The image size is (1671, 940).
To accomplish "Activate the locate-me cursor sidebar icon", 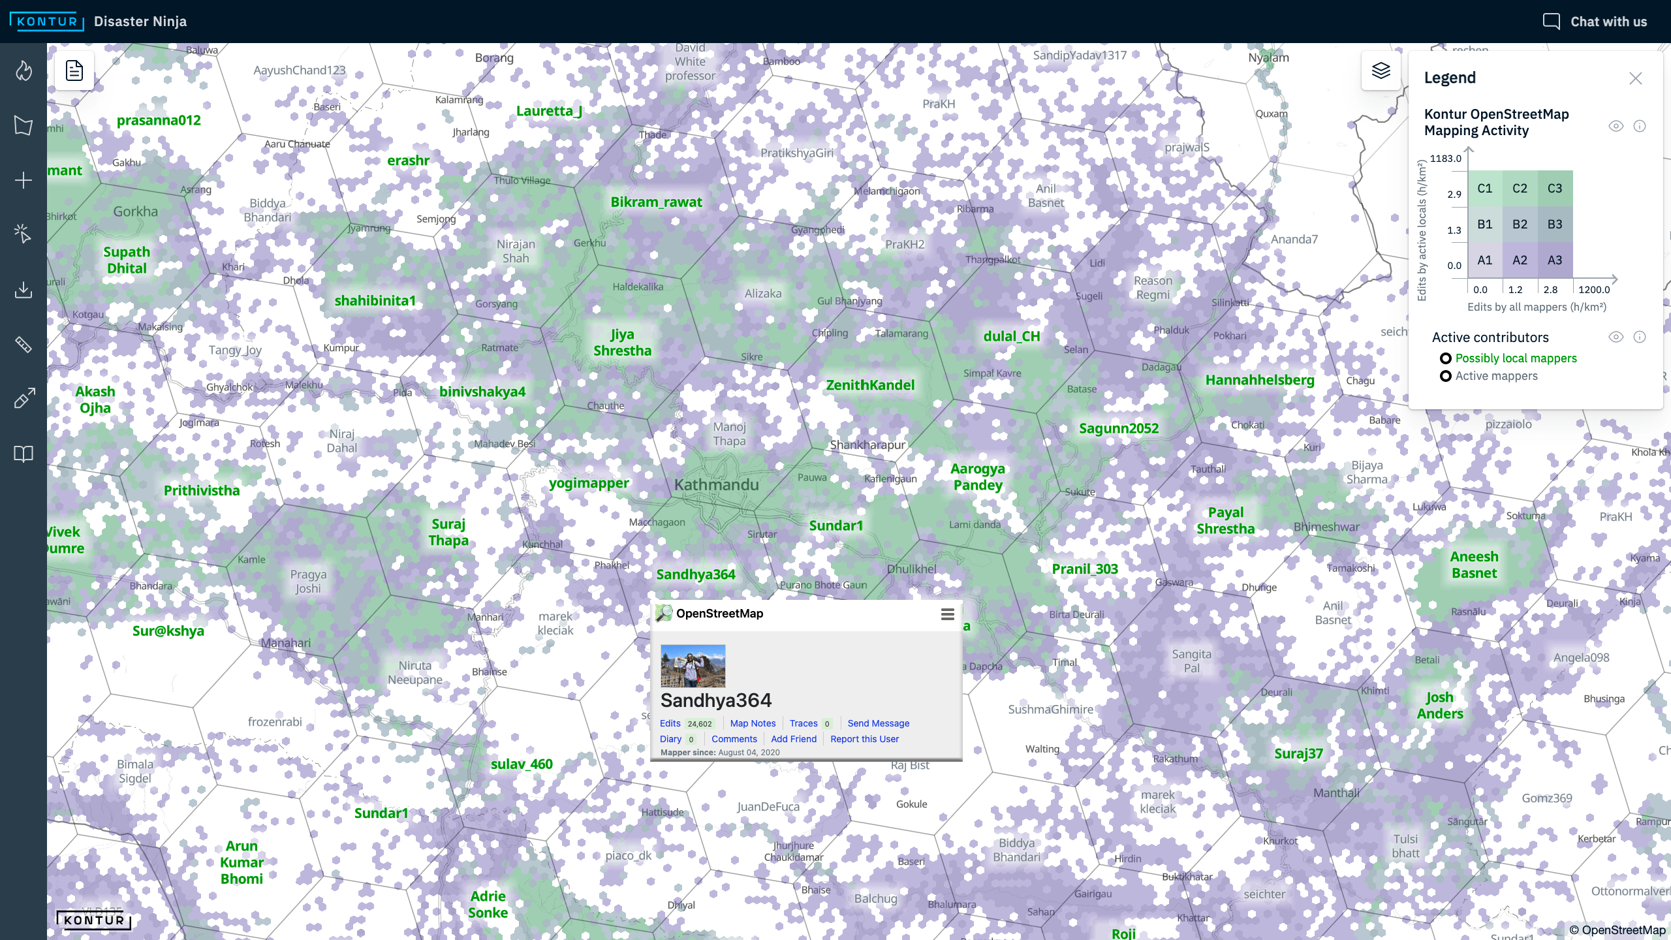I will point(23,234).
